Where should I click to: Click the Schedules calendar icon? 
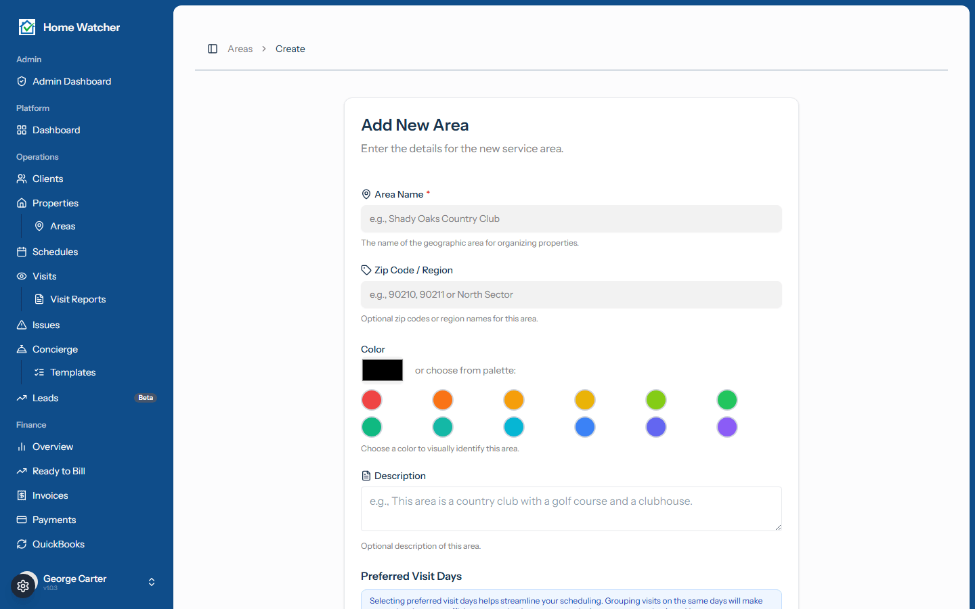point(22,252)
